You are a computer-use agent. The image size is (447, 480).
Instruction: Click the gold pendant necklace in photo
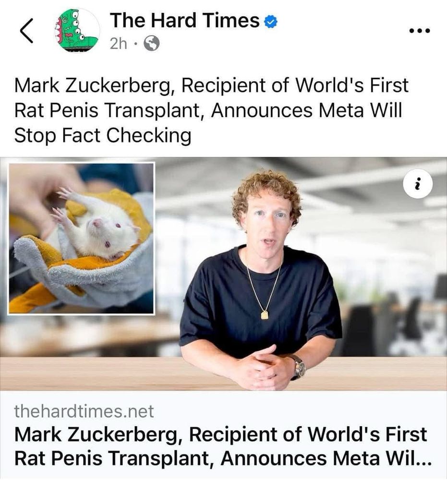tap(265, 315)
